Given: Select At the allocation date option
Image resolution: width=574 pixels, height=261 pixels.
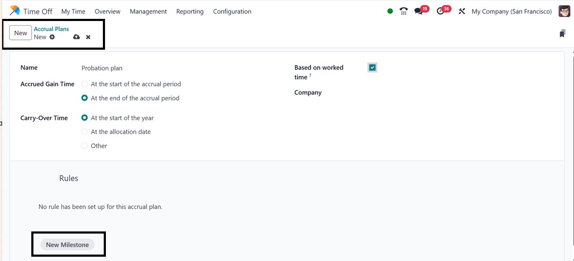Looking at the screenshot, I should tap(85, 132).
